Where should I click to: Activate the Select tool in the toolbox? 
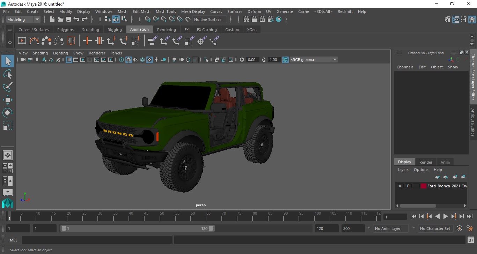[8, 61]
